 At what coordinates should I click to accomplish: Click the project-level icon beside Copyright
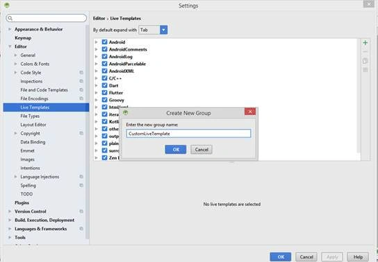point(81,133)
